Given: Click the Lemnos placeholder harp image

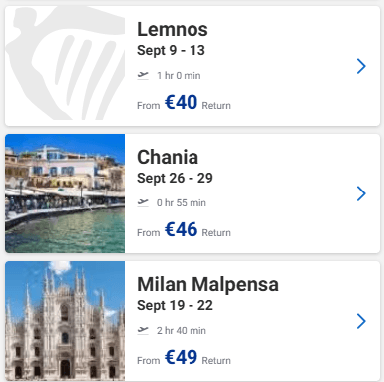Looking at the screenshot, I should pyautogui.click(x=65, y=66).
